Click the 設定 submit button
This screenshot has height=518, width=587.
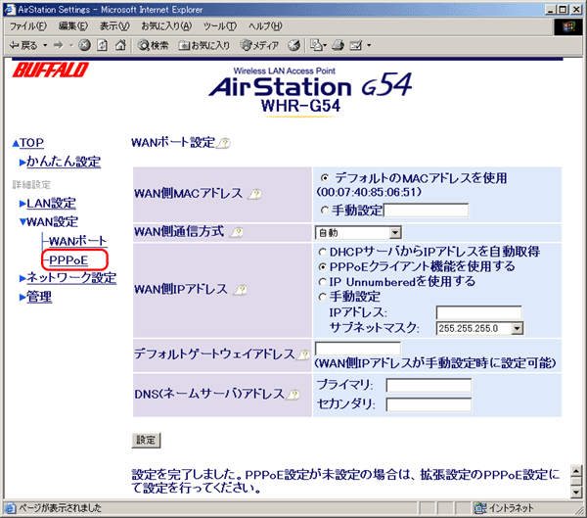(146, 440)
